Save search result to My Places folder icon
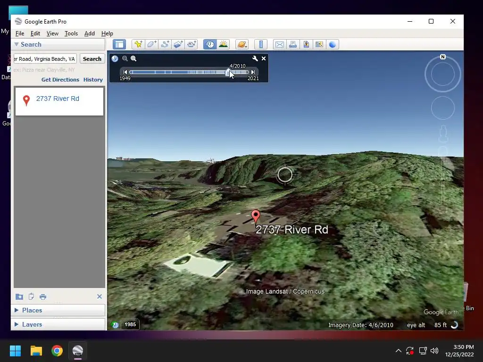Image resolution: width=483 pixels, height=362 pixels. click(19, 296)
